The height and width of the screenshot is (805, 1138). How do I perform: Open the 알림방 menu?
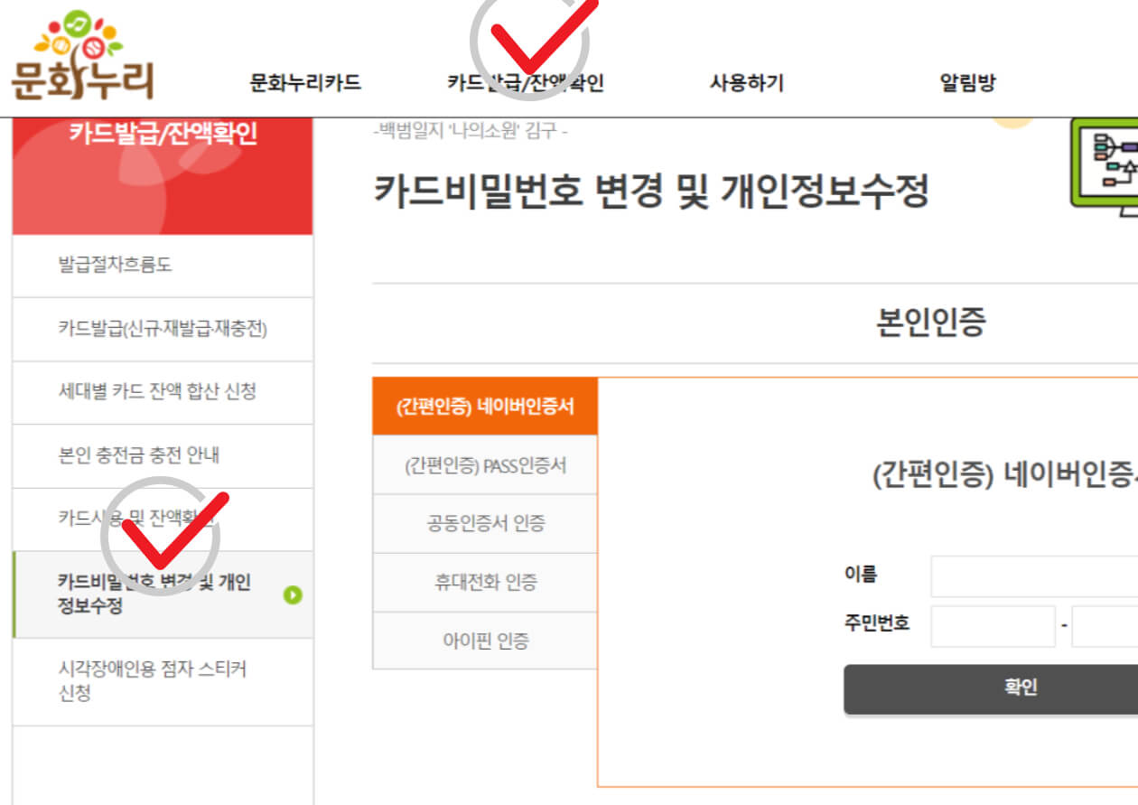coord(967,83)
